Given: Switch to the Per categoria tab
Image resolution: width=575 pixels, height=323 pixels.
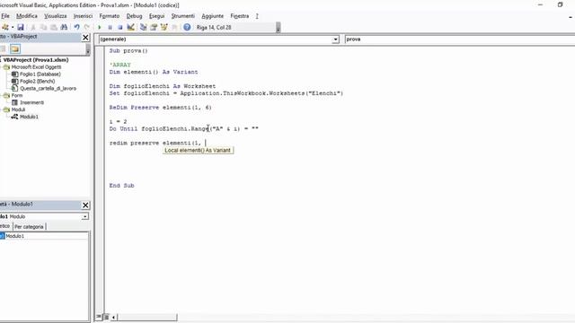Looking at the screenshot, I should pyautogui.click(x=29, y=227).
